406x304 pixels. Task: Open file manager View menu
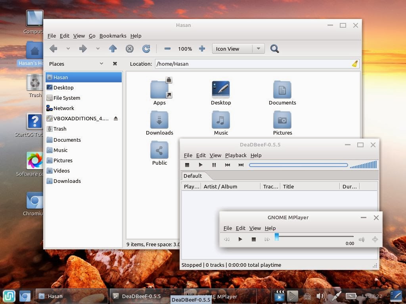point(79,36)
